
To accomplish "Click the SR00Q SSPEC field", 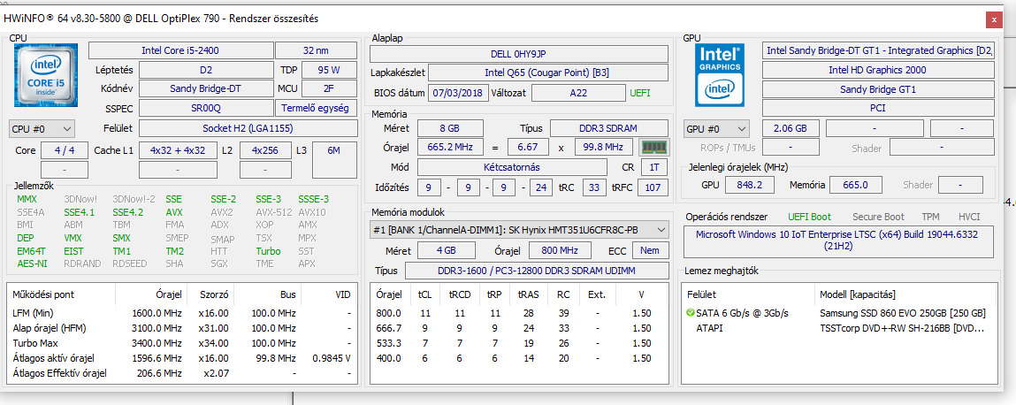I will click(x=207, y=108).
